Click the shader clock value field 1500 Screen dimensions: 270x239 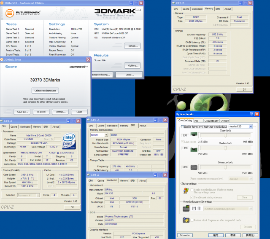coord(185,148)
